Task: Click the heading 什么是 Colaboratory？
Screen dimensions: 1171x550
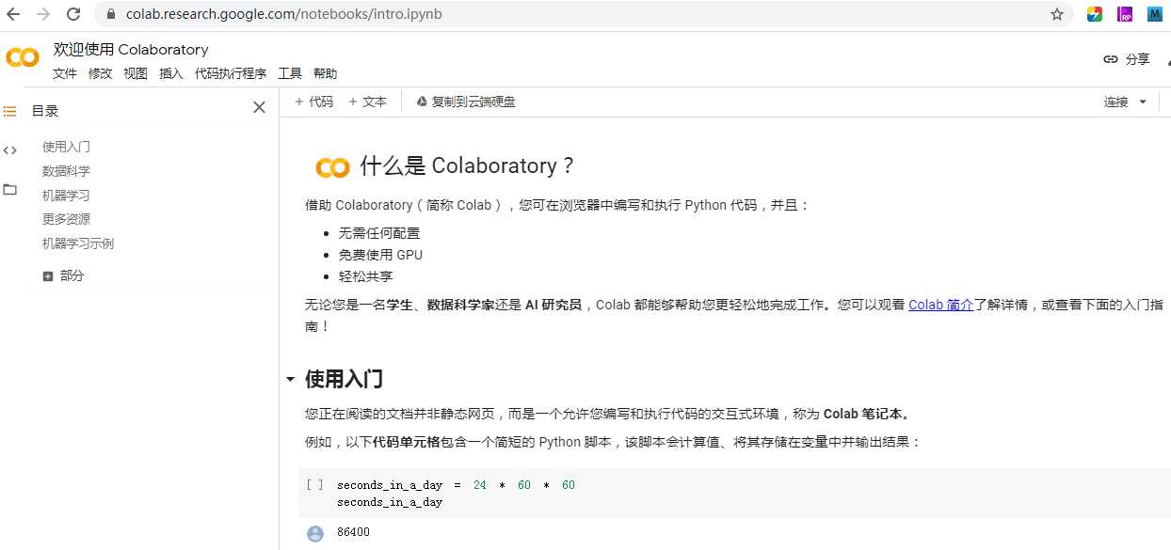Action: click(467, 166)
